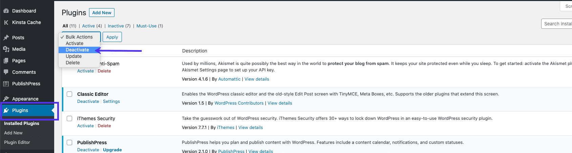Choose Deactivate from the bulk actions dropdown

(77, 50)
